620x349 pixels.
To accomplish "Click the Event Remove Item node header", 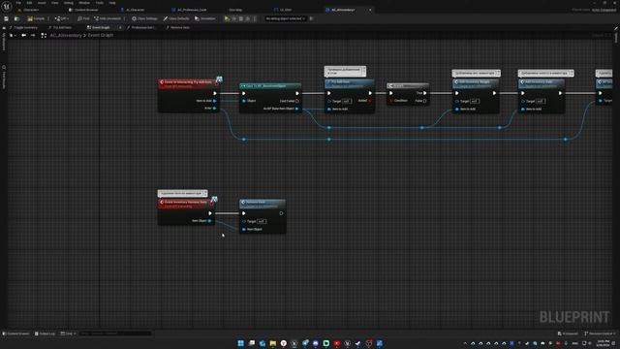I will [x=186, y=204].
